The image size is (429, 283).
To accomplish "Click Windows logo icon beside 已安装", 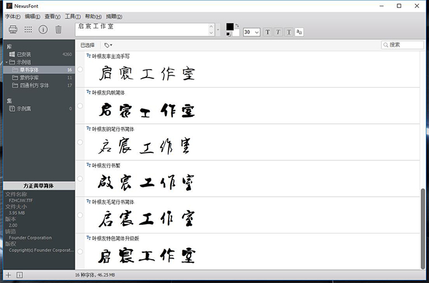I will [12, 54].
